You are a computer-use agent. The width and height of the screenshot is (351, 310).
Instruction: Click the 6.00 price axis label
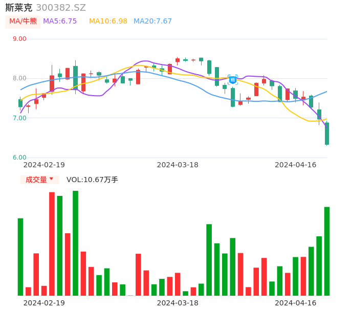pos(19,158)
